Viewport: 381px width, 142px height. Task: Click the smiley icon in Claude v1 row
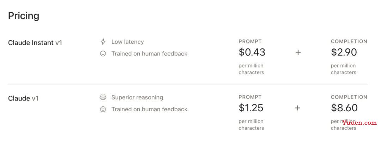[103, 109]
